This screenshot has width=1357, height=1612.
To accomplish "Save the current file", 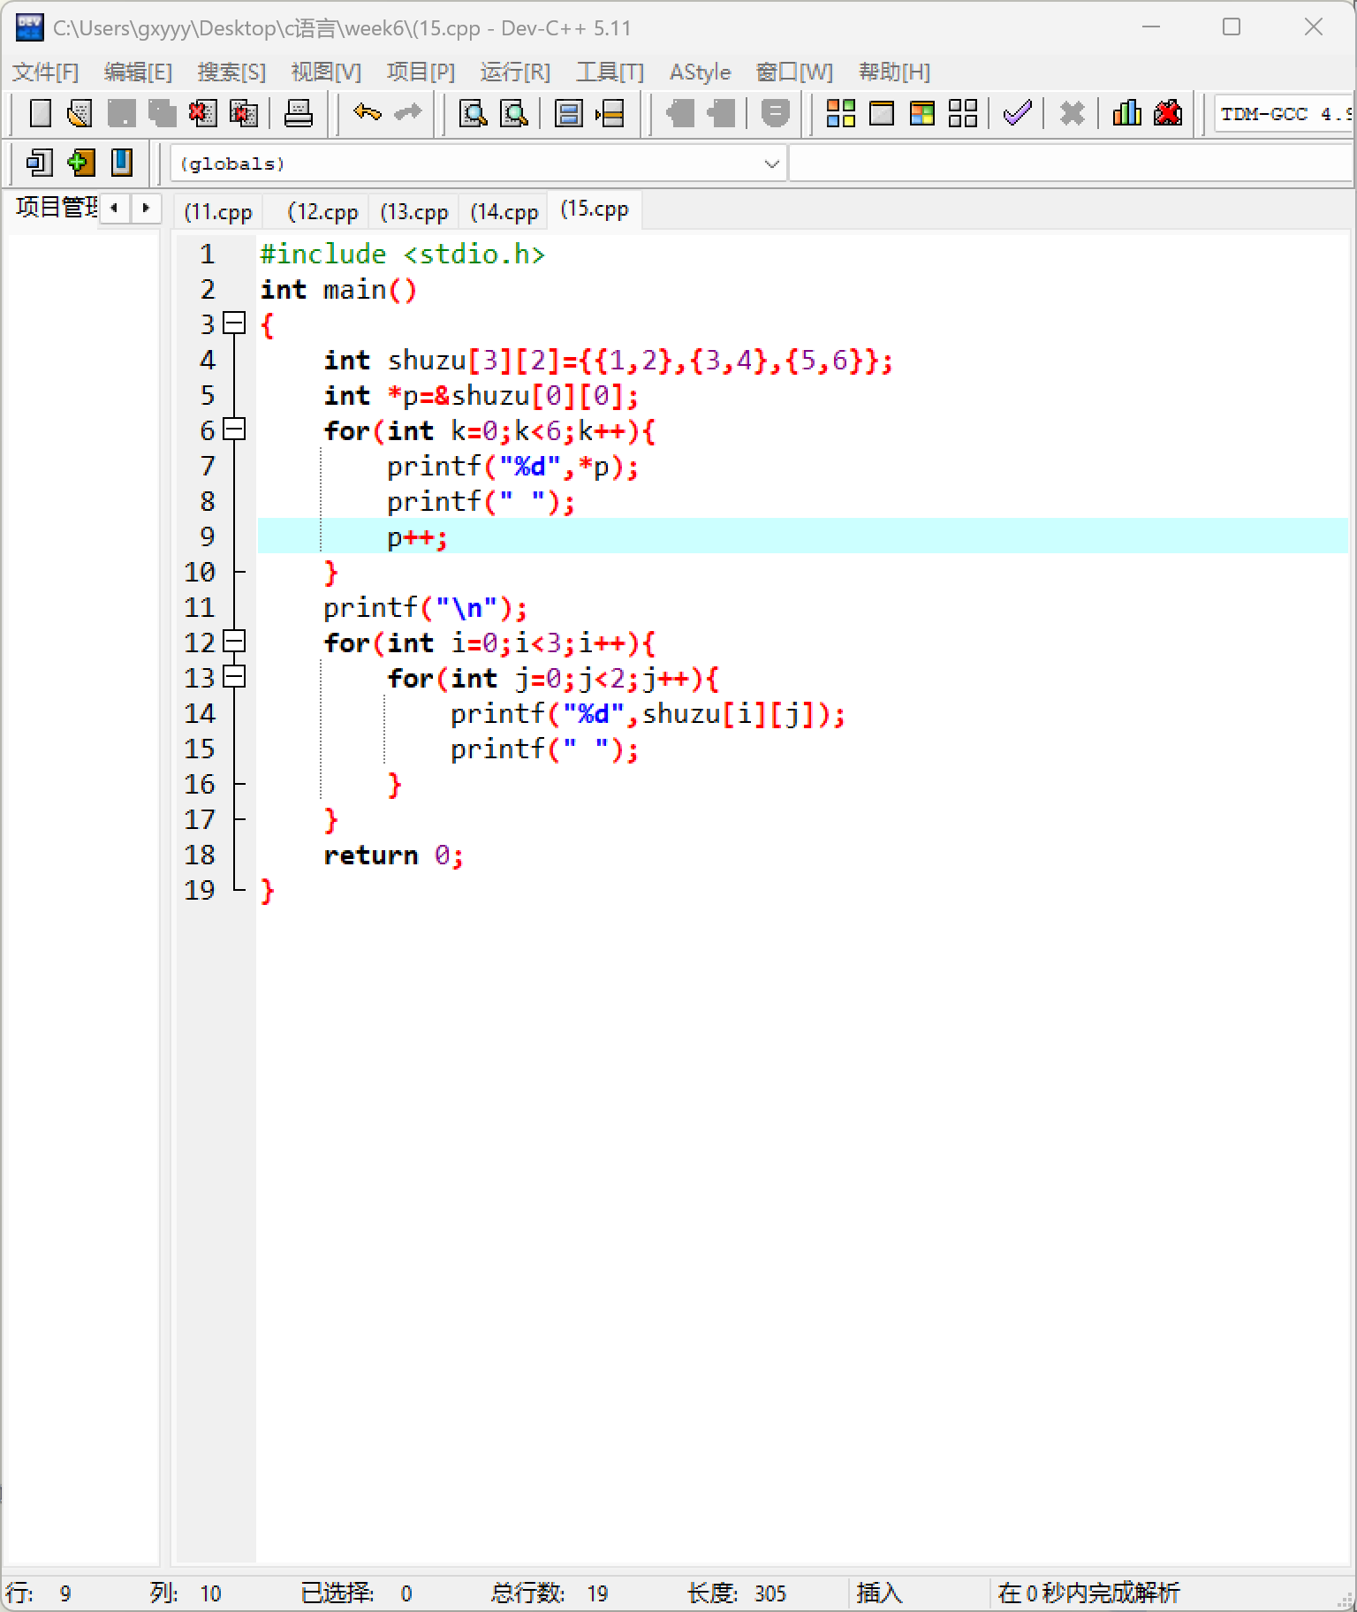I will pos(122,113).
